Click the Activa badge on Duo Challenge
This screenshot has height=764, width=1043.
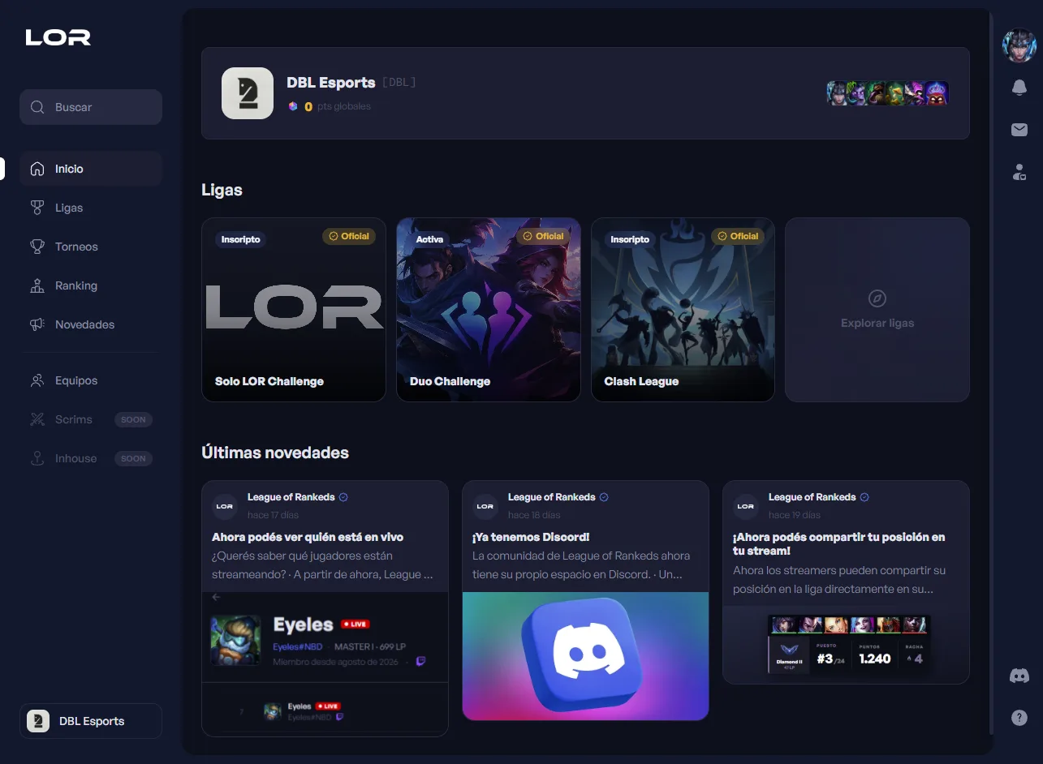pyautogui.click(x=429, y=239)
